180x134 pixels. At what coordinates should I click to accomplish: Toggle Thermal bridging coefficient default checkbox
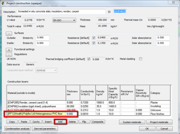point(89,59)
